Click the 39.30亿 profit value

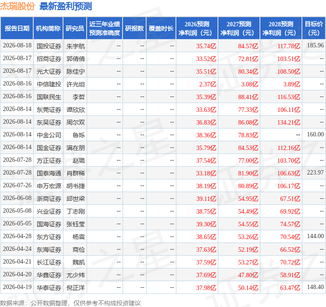(x=206, y=224)
